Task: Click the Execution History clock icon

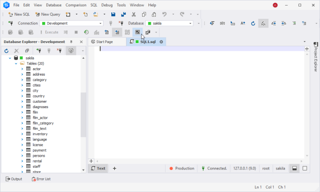Action: click(86, 32)
